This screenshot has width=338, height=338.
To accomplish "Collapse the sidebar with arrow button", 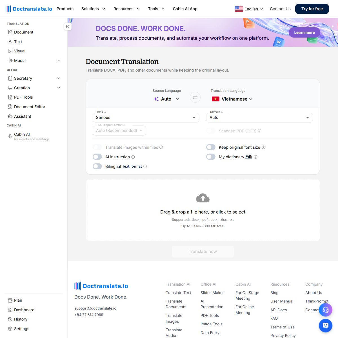I will (x=68, y=26).
